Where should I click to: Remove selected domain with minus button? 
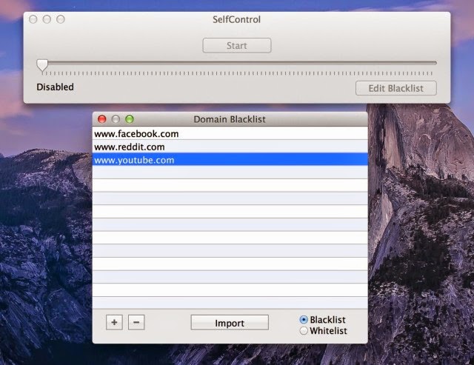[136, 322]
